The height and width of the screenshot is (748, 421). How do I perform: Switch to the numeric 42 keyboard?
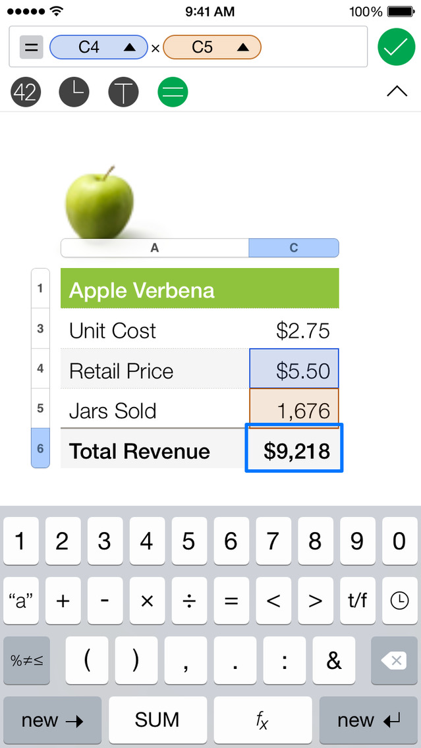pyautogui.click(x=26, y=92)
